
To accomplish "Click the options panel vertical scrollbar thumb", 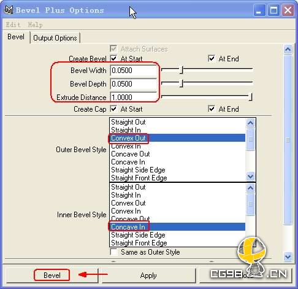I will click(x=288, y=140).
